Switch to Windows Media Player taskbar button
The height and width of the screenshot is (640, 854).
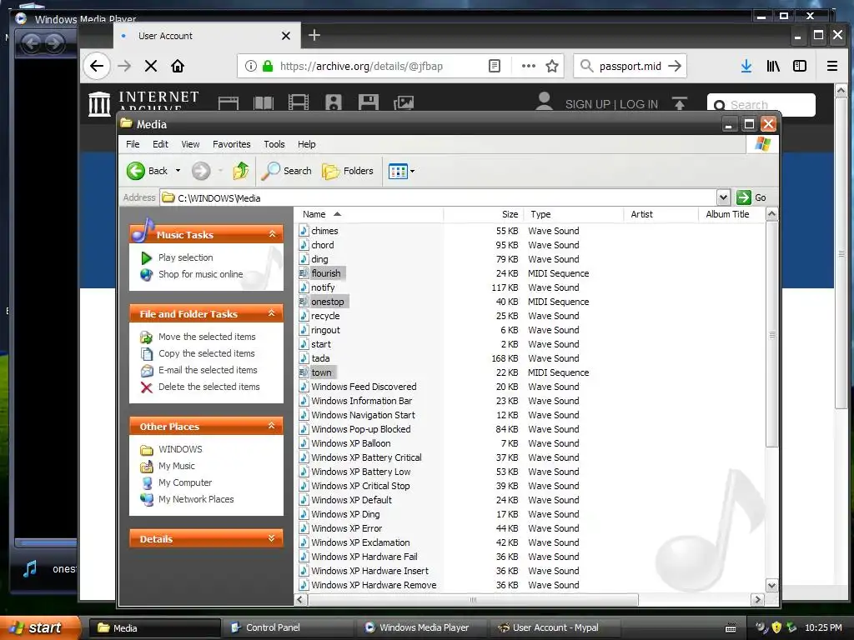(x=421, y=627)
